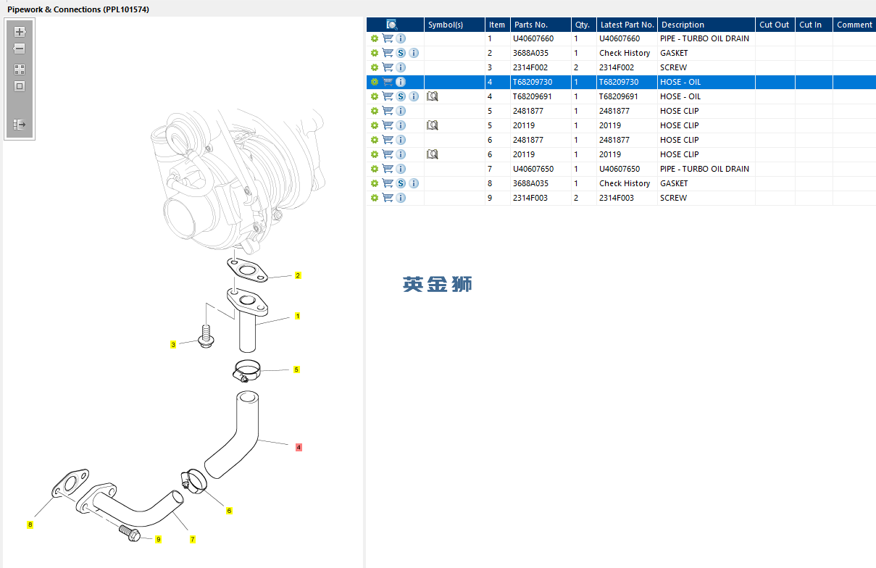Zoom out of the diagram with minus button

click(20, 49)
